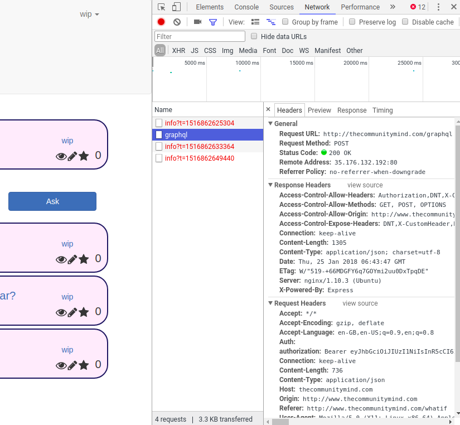Open the wip dropdown at top

pyautogui.click(x=89, y=14)
